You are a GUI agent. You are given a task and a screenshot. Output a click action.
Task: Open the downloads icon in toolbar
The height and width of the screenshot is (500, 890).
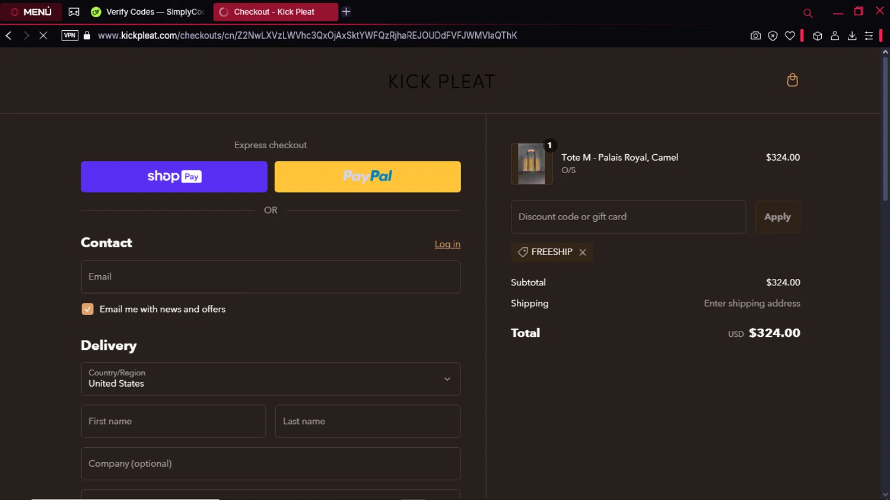852,36
